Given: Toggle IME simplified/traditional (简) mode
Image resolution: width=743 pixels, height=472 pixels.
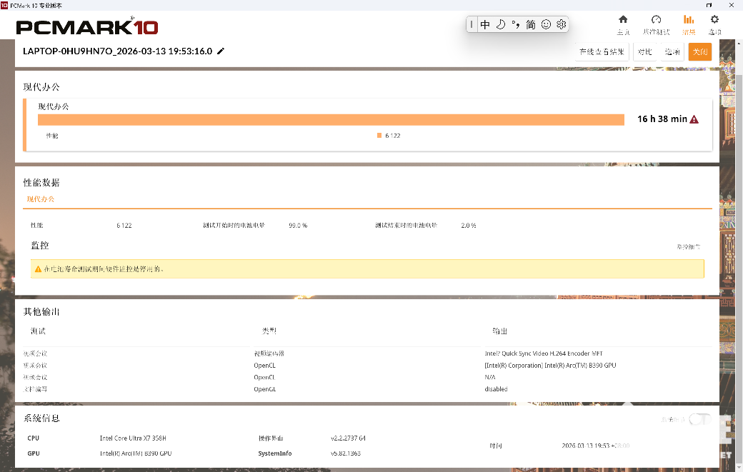Looking at the screenshot, I should [x=530, y=24].
